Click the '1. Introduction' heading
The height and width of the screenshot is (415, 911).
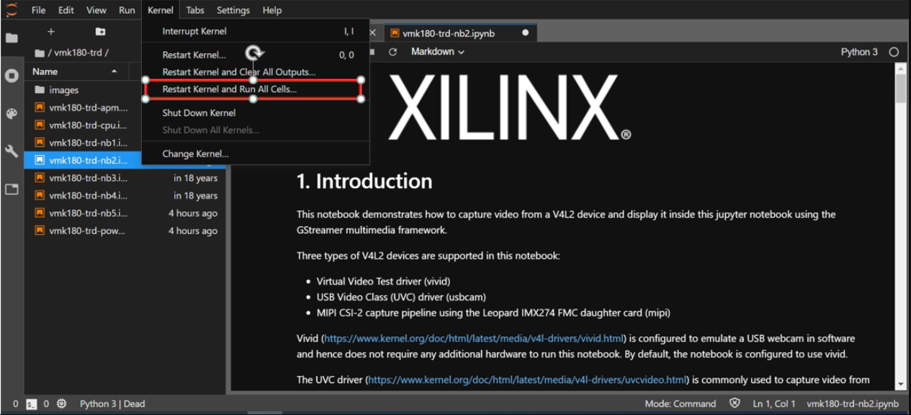(x=364, y=181)
